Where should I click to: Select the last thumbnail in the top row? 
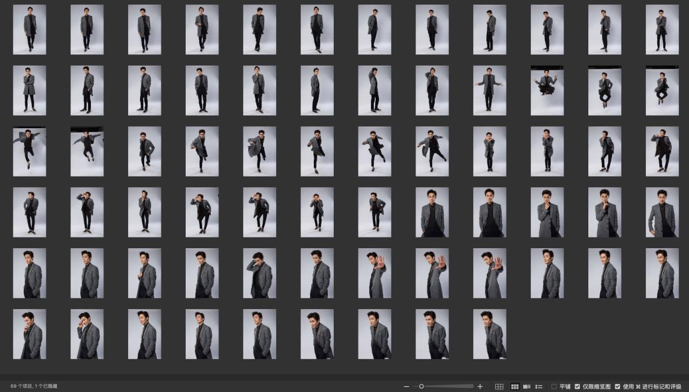click(662, 30)
